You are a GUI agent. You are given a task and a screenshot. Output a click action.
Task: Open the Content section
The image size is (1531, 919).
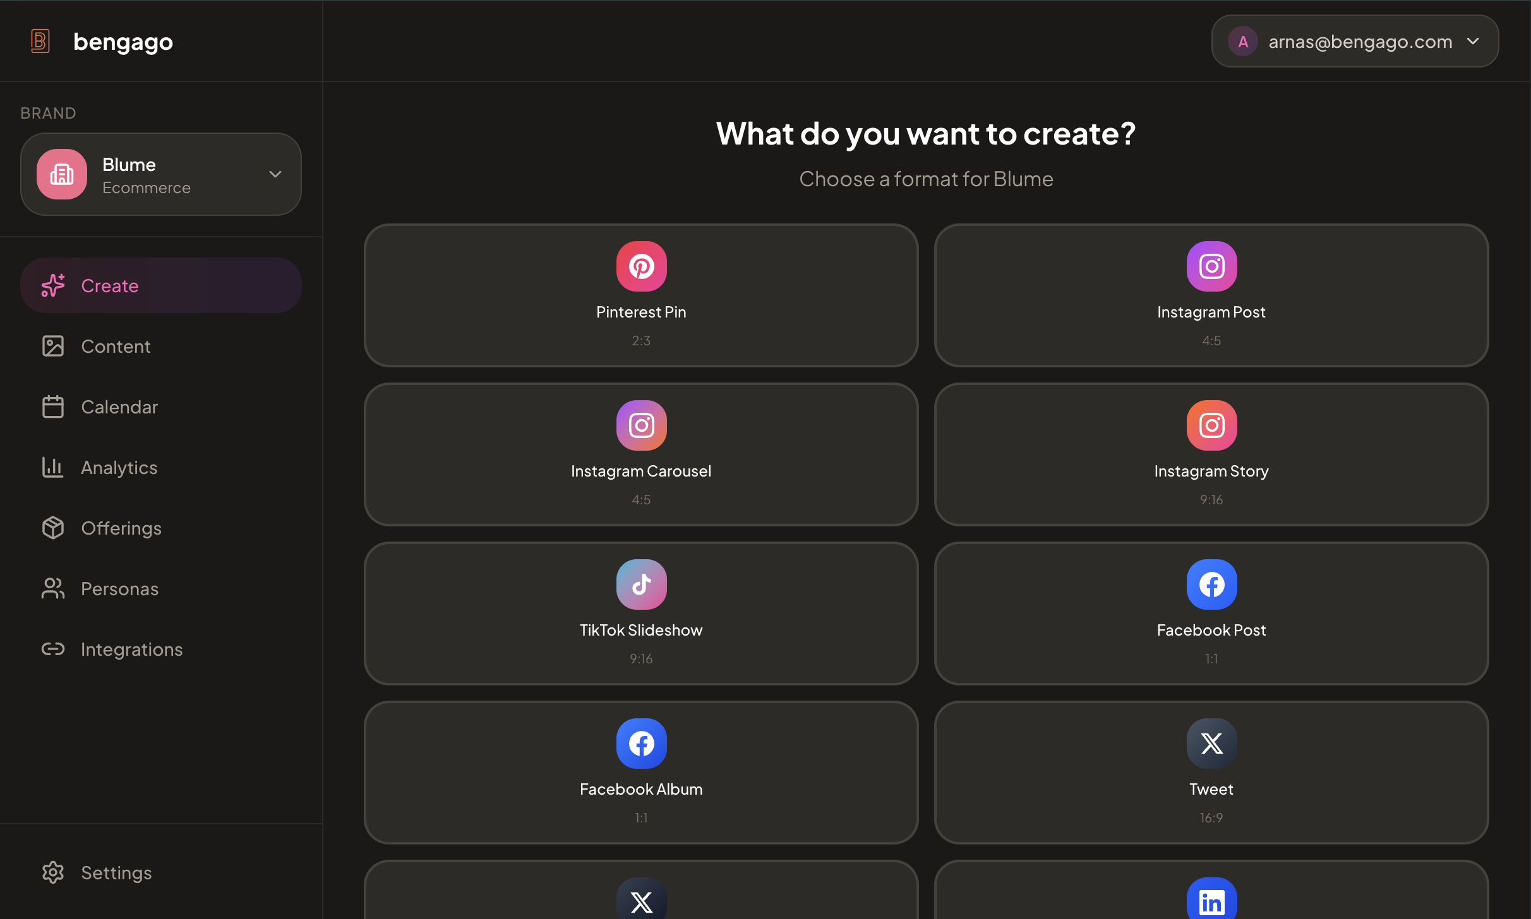point(116,347)
